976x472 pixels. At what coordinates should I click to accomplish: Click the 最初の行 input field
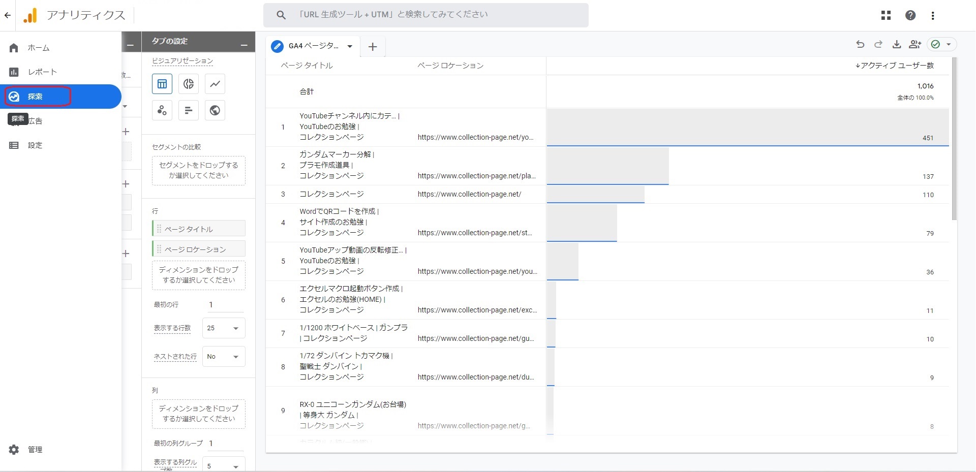click(x=225, y=305)
